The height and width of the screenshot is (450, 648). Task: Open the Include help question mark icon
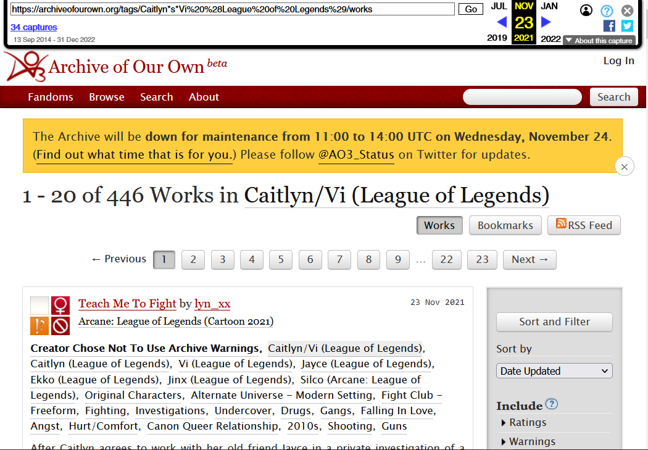pyautogui.click(x=552, y=404)
